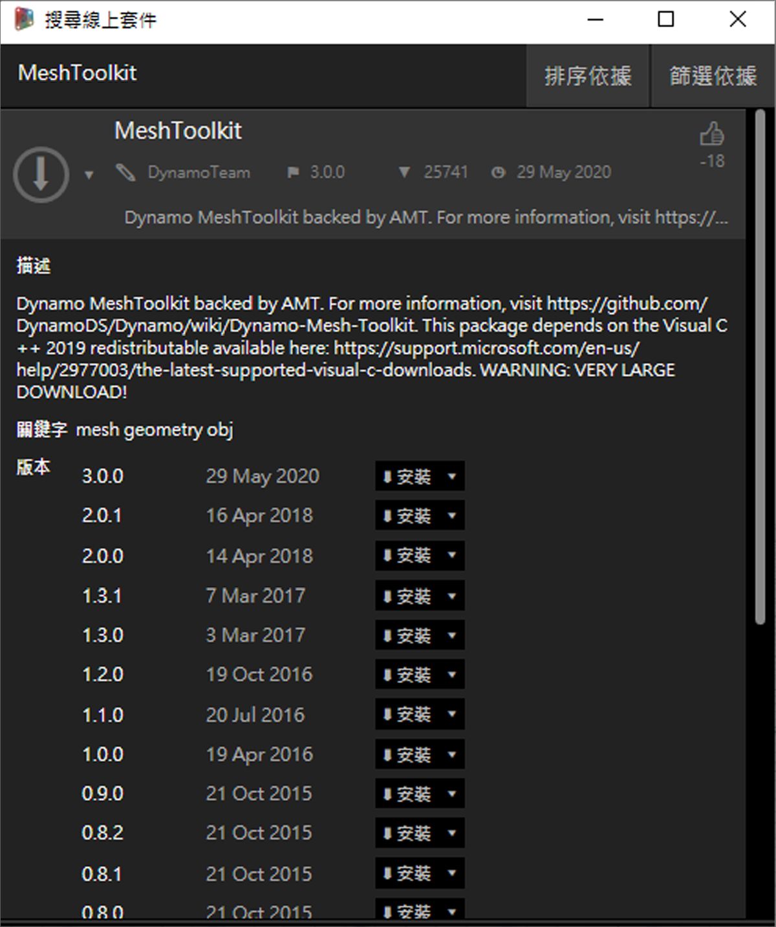Click the date 19 Apr 2016

coord(259,754)
